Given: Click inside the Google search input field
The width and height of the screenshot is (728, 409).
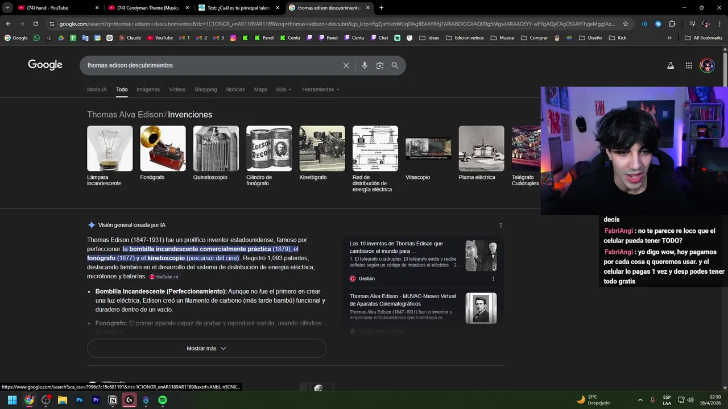Looking at the screenshot, I should [x=210, y=65].
